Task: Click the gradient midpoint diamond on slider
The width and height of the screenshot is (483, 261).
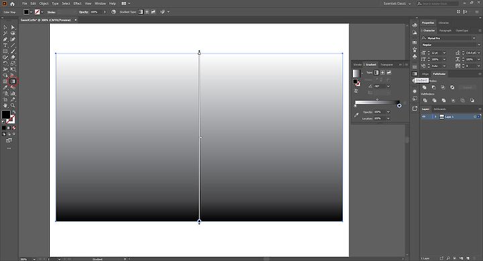Action: point(377,99)
